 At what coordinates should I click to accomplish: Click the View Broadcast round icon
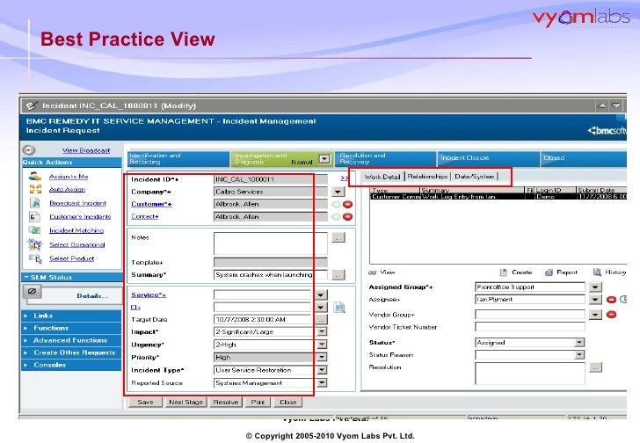click(29, 150)
